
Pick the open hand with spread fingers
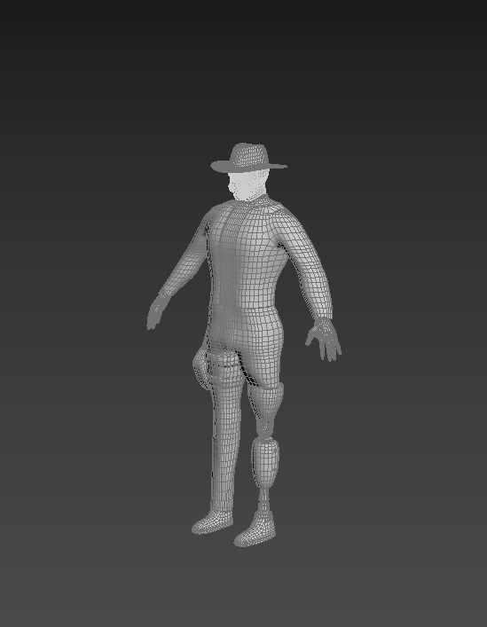(x=324, y=340)
